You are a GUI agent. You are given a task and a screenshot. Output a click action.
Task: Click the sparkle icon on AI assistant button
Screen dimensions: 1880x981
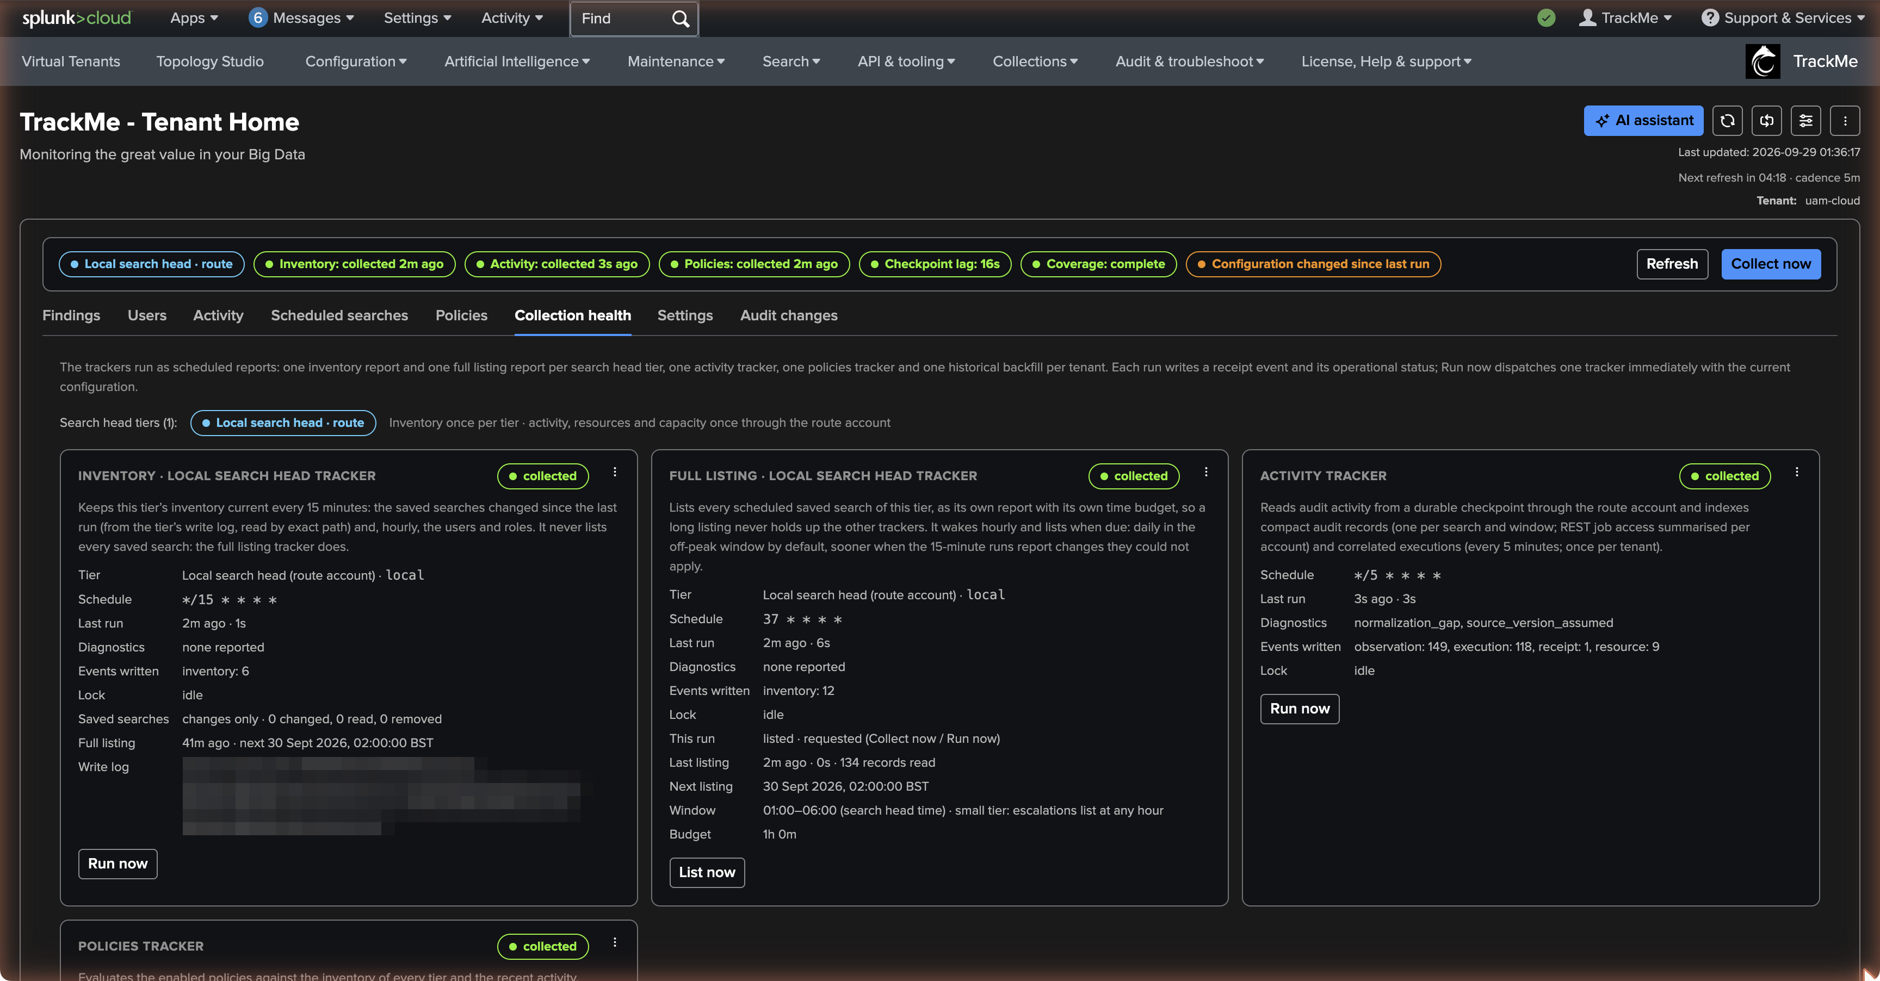coord(1602,121)
